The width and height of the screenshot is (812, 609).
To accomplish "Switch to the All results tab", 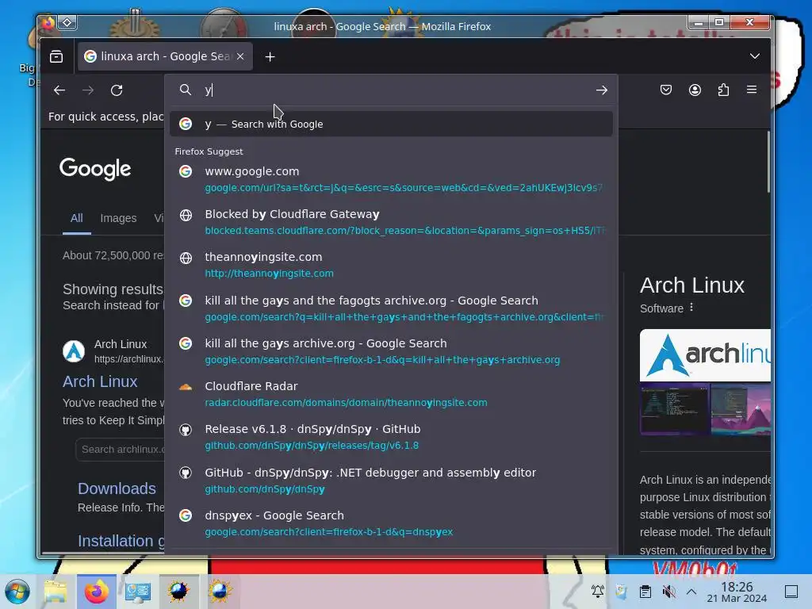I will (x=77, y=219).
